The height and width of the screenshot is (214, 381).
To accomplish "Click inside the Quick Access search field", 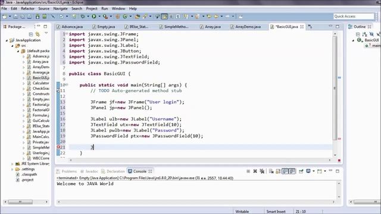I will [x=354, y=16].
